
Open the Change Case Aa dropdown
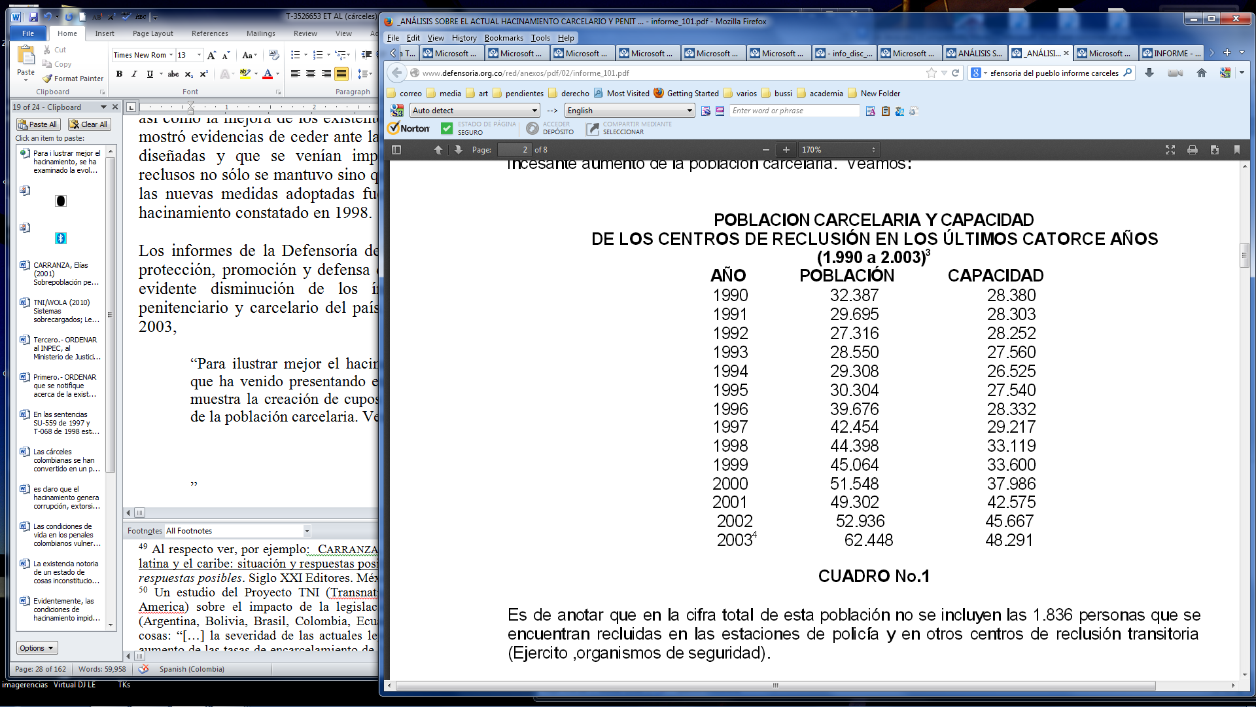(x=249, y=55)
